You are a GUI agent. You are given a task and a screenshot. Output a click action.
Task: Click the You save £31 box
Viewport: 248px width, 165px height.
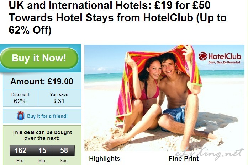pos(59,98)
